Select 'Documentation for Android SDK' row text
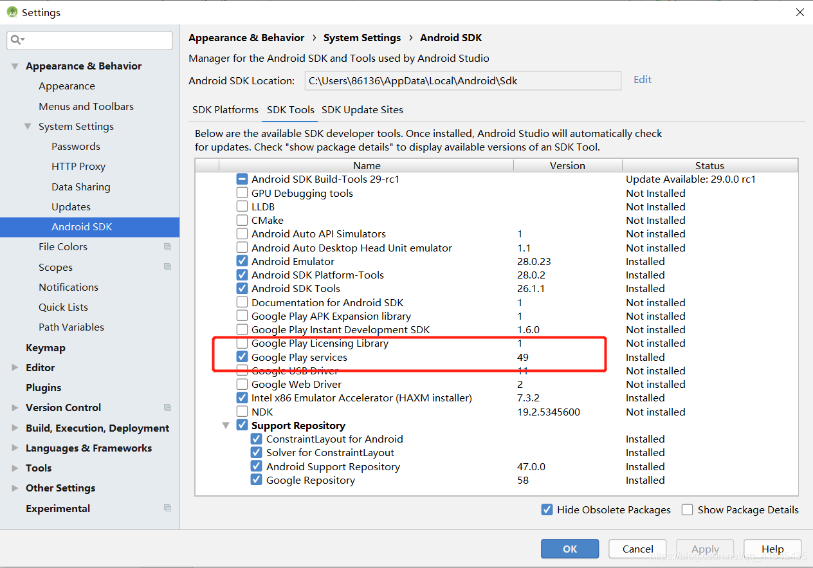This screenshot has width=813, height=568. click(x=327, y=302)
